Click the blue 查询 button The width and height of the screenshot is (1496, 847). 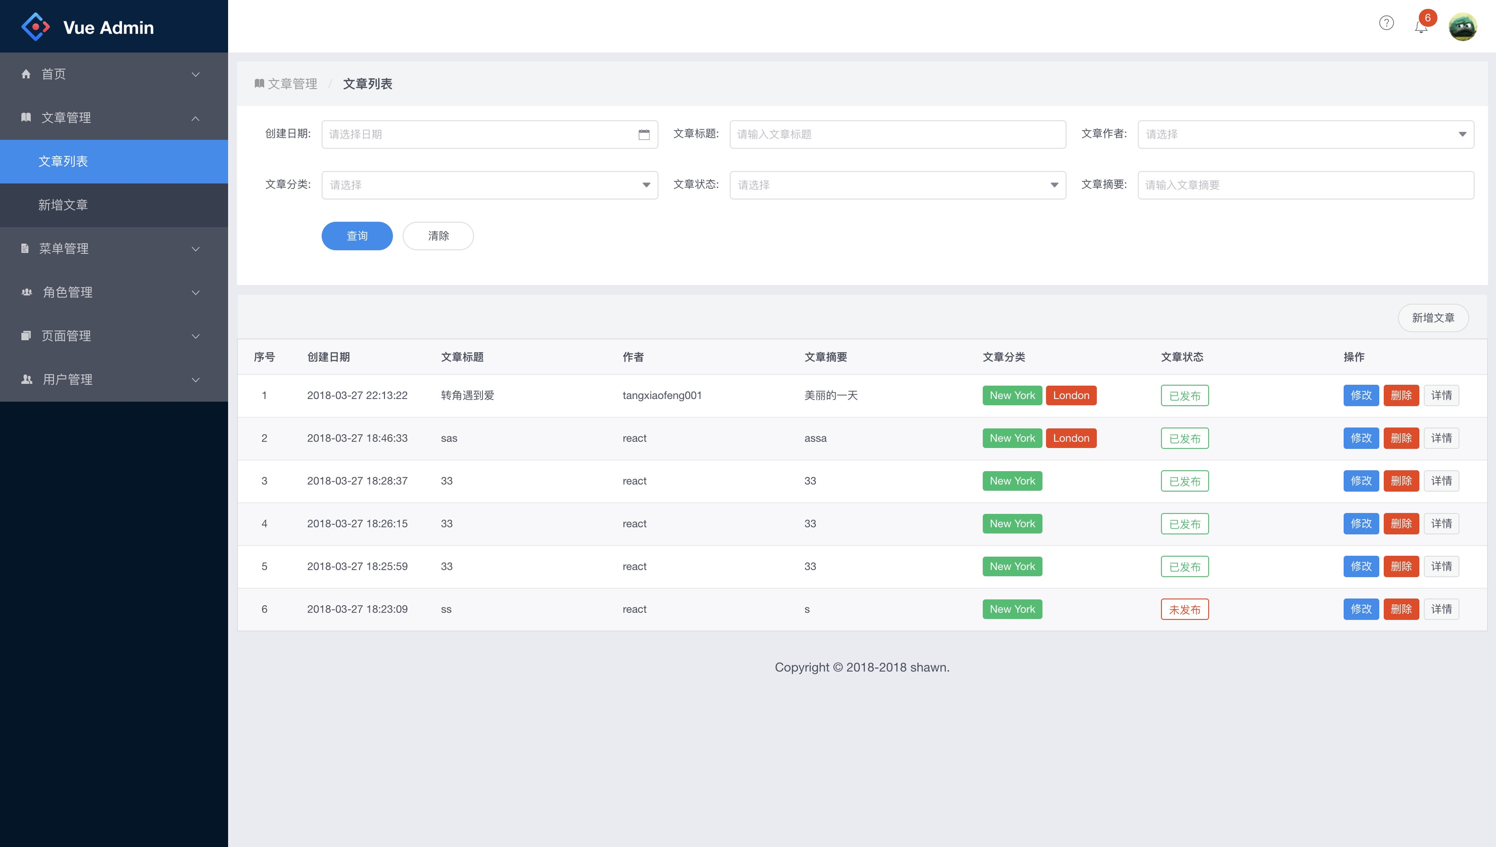[x=357, y=235]
